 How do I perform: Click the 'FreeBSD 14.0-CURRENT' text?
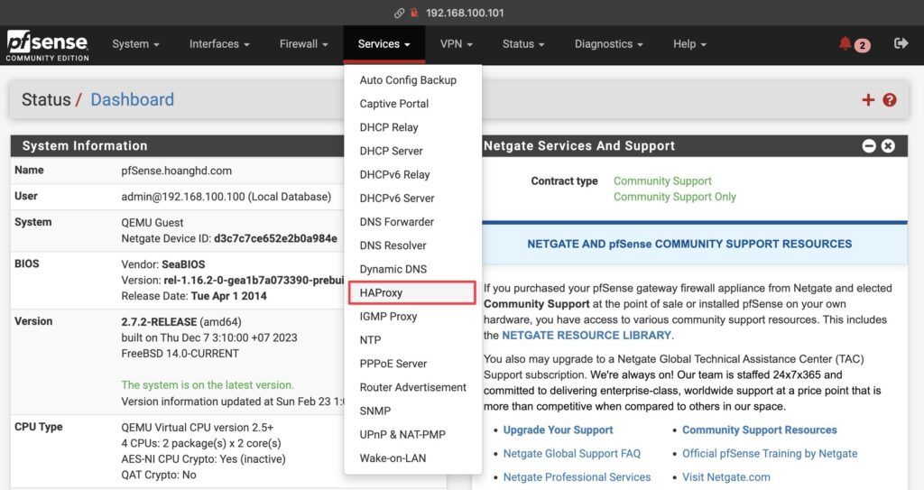coord(180,354)
